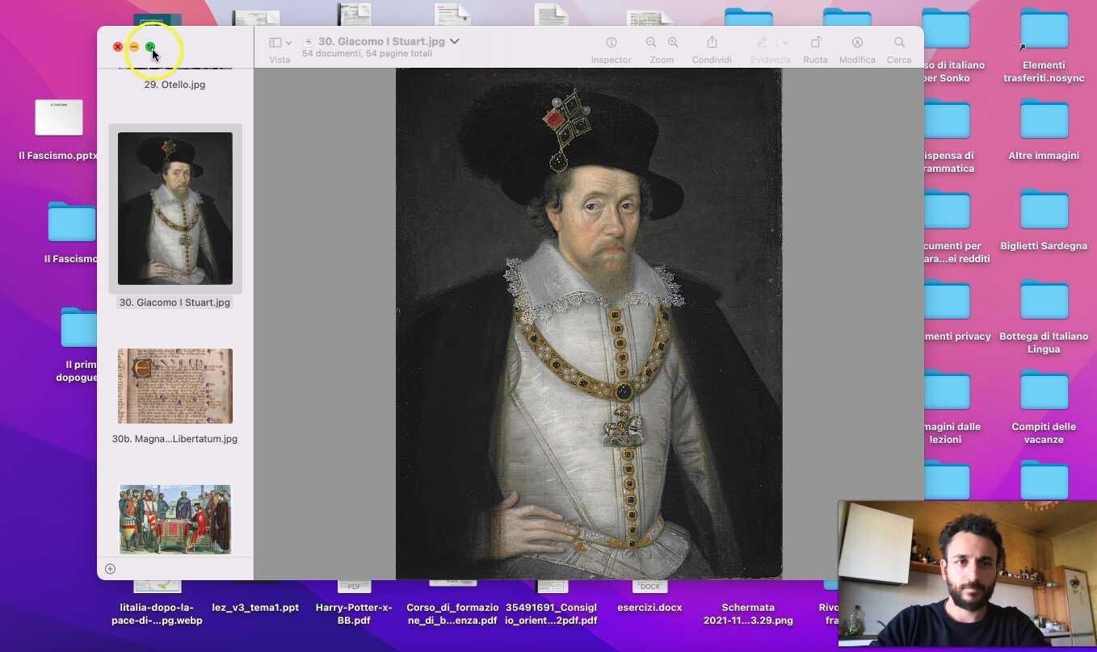Click the document proxy icon beside the title
This screenshot has height=652, width=1097.
point(308,41)
